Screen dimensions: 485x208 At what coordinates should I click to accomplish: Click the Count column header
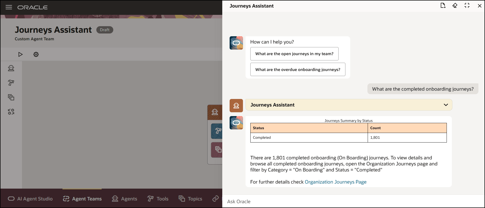pos(407,128)
